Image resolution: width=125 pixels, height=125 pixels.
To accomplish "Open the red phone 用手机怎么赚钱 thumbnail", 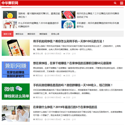I will (x=68, y=15).
